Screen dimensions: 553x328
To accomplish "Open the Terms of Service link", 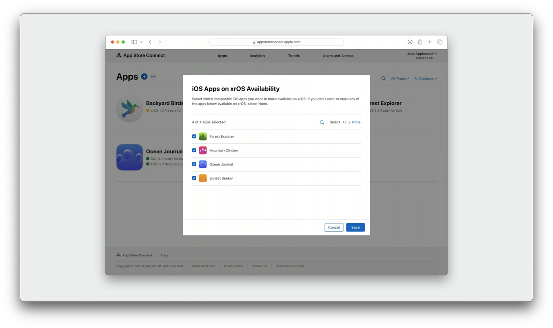I will point(203,266).
